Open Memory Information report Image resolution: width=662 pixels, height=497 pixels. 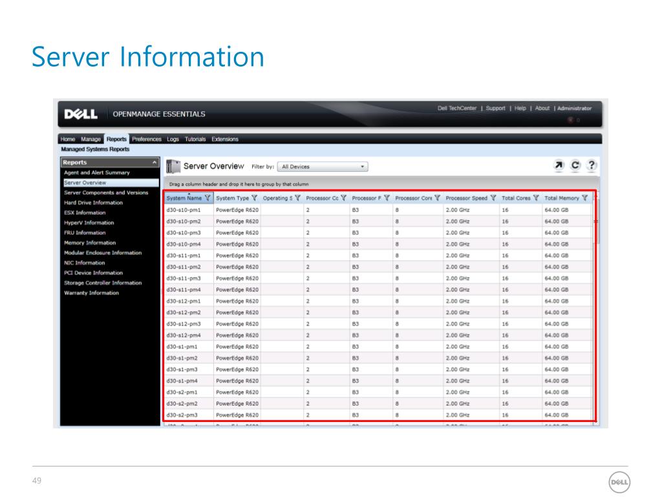click(x=89, y=243)
